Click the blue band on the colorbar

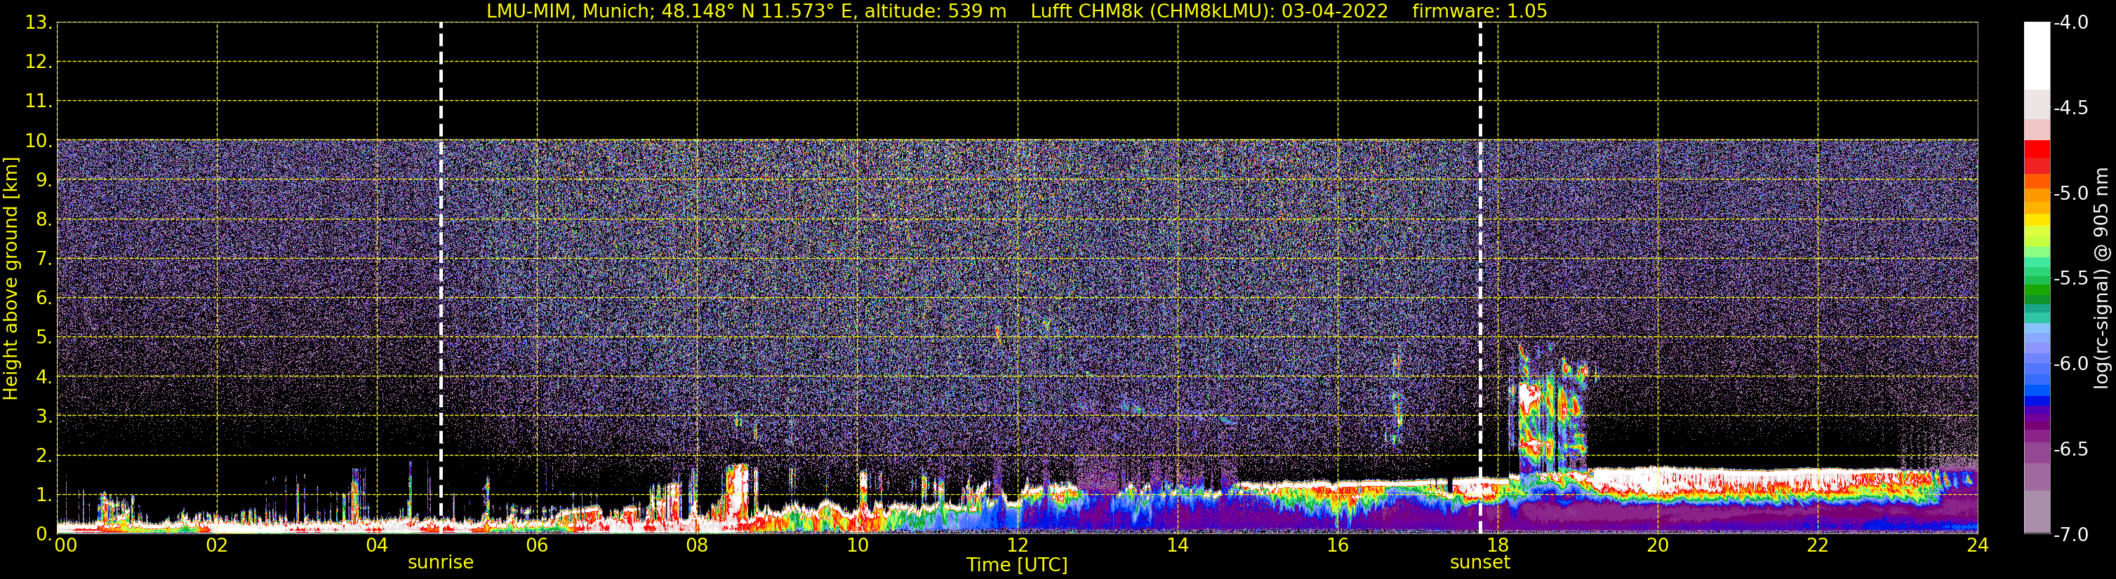click(x=2036, y=389)
